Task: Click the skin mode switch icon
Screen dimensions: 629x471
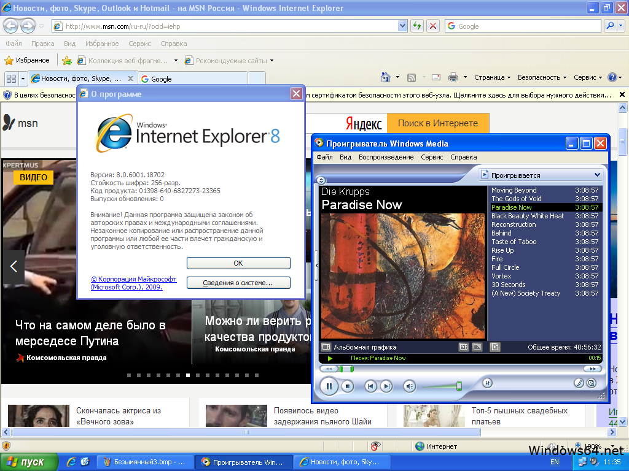Action: [592, 383]
